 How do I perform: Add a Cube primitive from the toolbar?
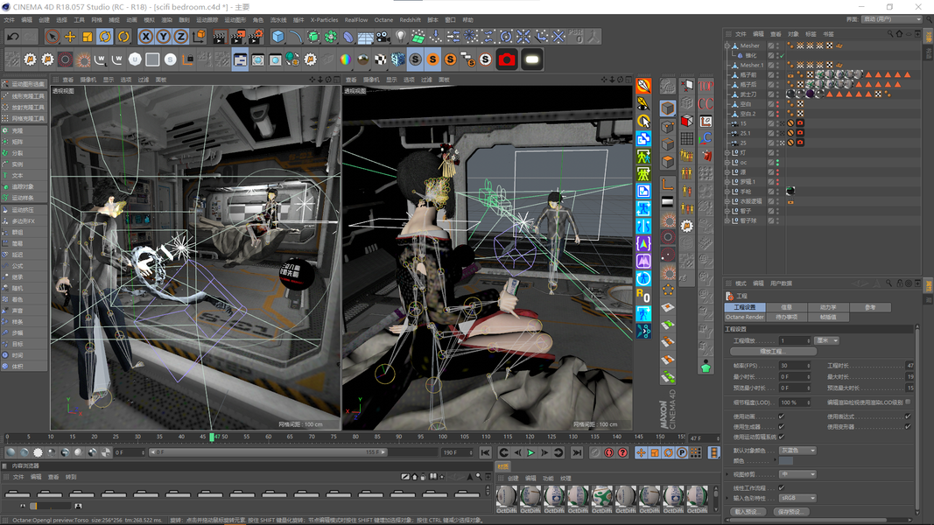pos(277,37)
